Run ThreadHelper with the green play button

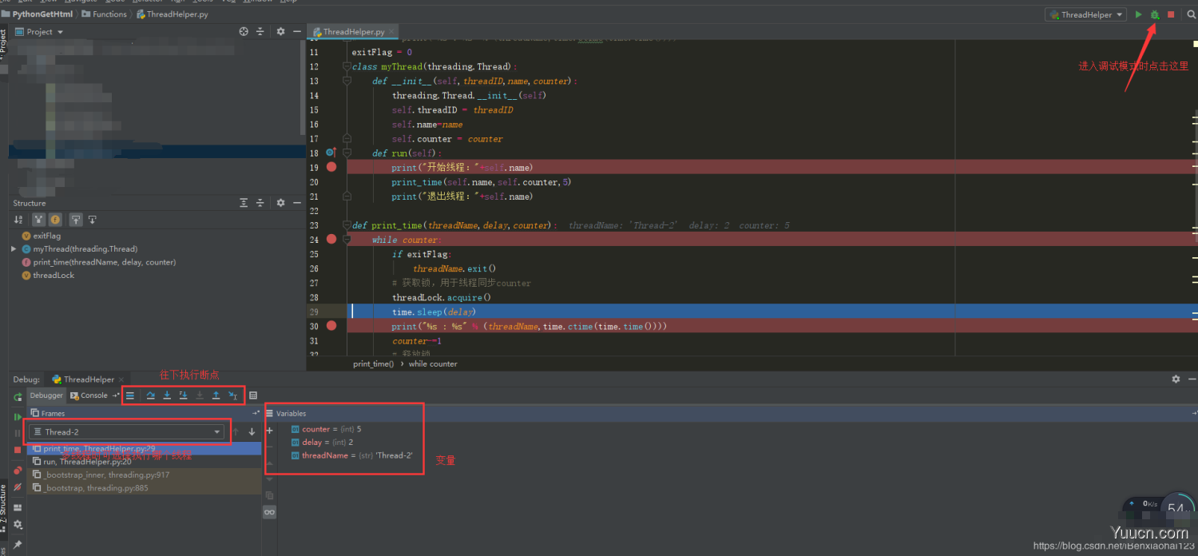click(1139, 14)
